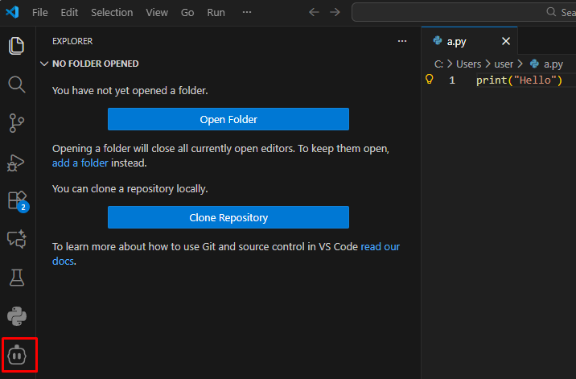This screenshot has height=379, width=576.
Task: Open the Chat sparkle icon view
Action: tap(17, 239)
